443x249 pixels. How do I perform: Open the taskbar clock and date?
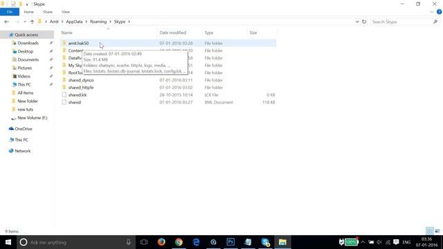pos(426,242)
